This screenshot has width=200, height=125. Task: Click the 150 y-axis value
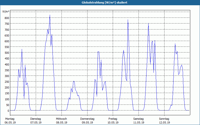point(7,93)
